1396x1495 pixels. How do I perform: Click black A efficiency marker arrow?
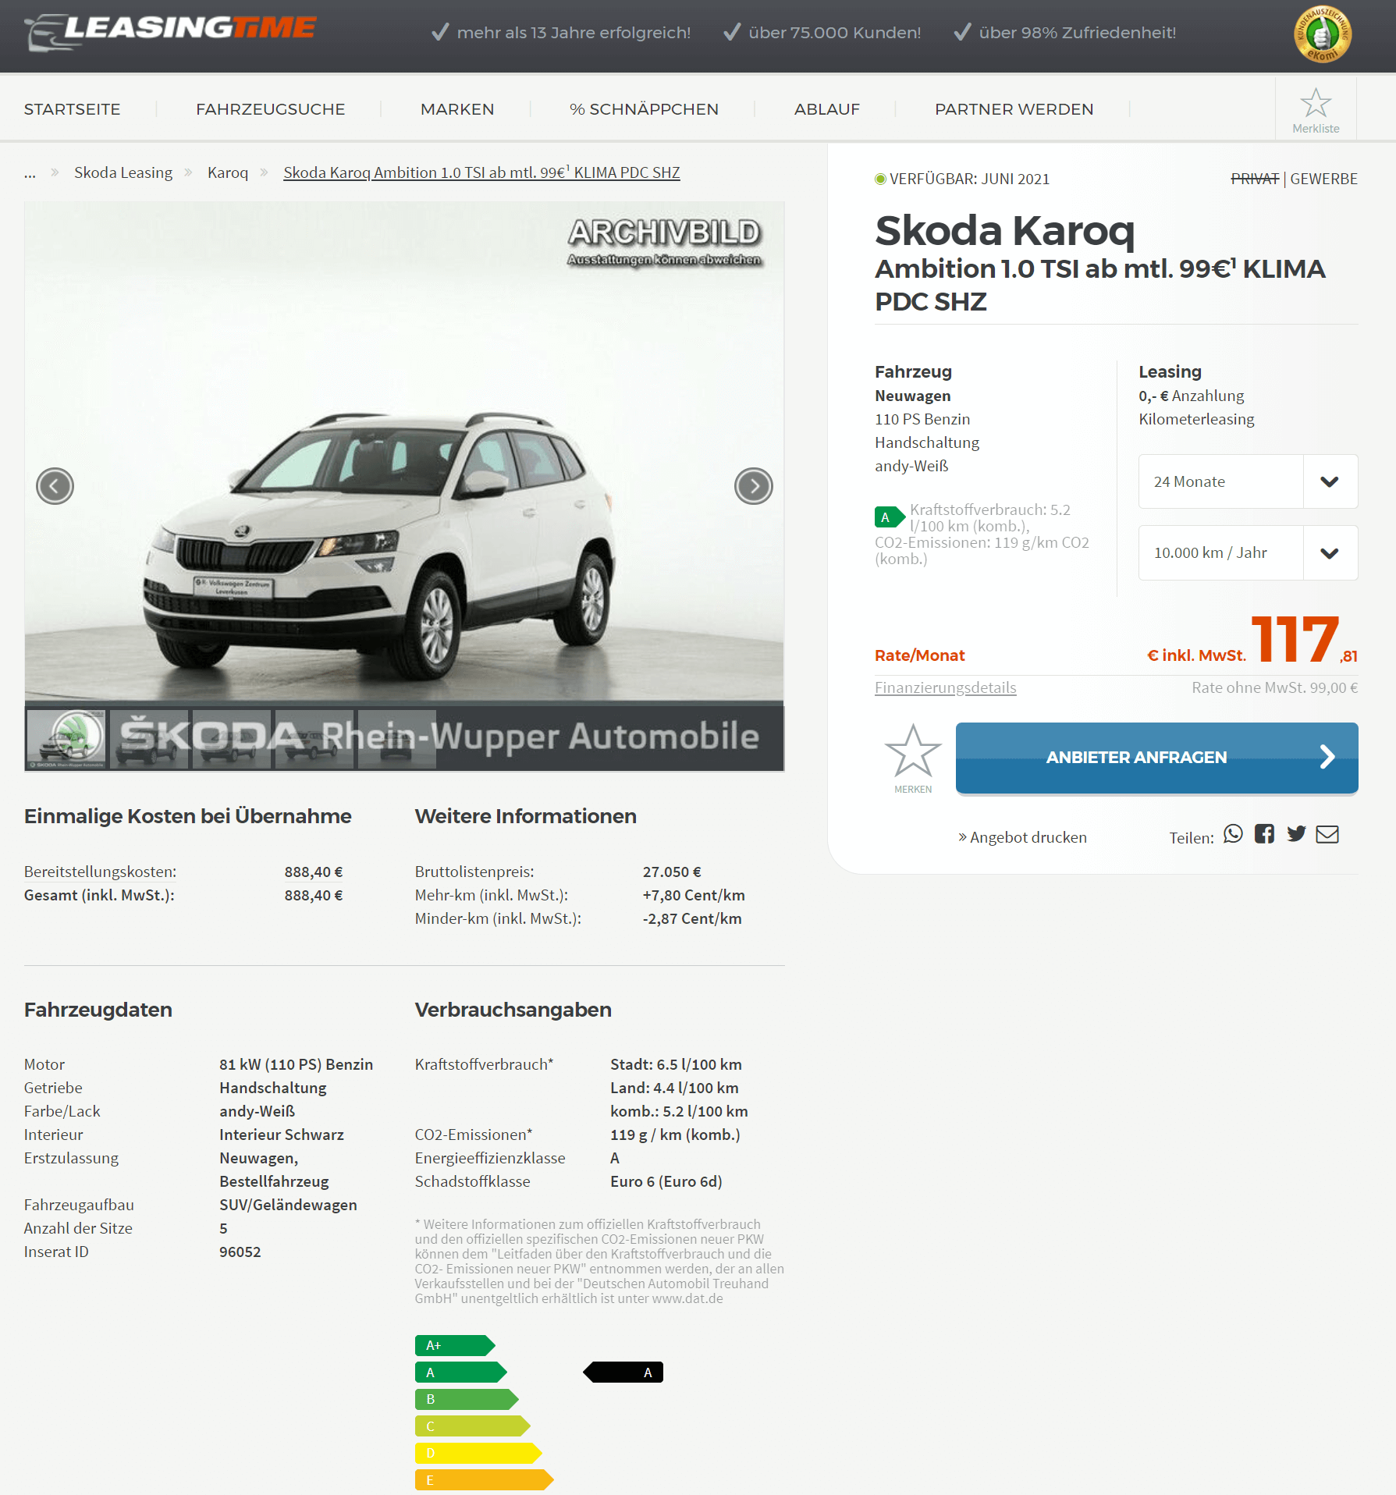pyautogui.click(x=623, y=1372)
